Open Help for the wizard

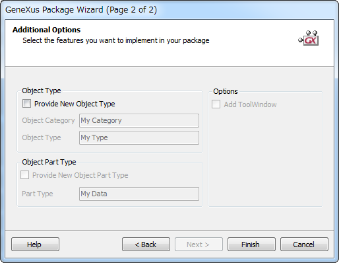coord(35,244)
